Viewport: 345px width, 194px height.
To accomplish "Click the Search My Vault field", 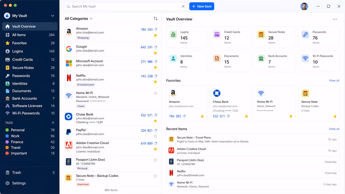I will click(x=126, y=6).
